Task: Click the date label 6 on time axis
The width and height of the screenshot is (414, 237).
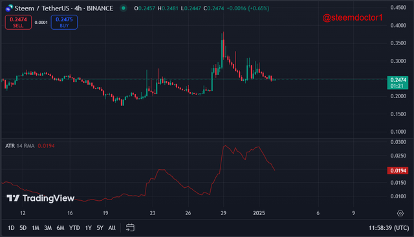Action: [x=318, y=213]
